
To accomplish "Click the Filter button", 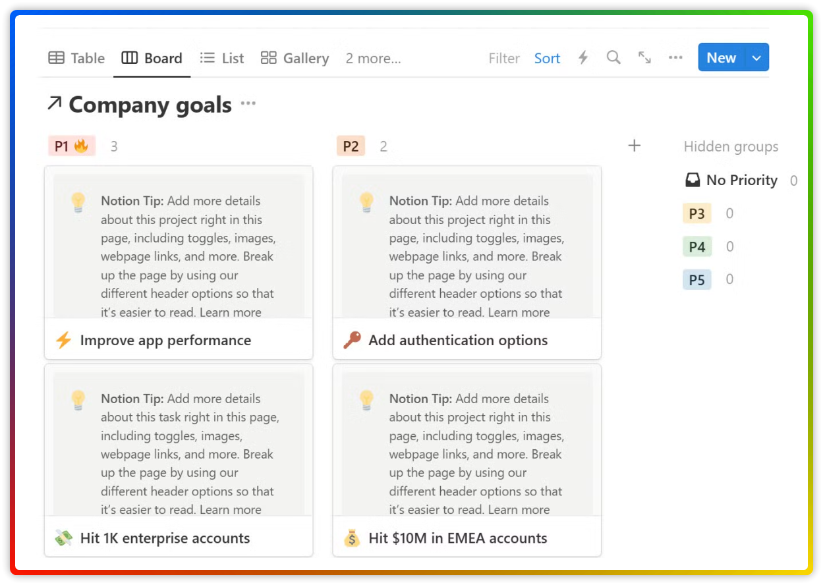I will click(x=504, y=58).
